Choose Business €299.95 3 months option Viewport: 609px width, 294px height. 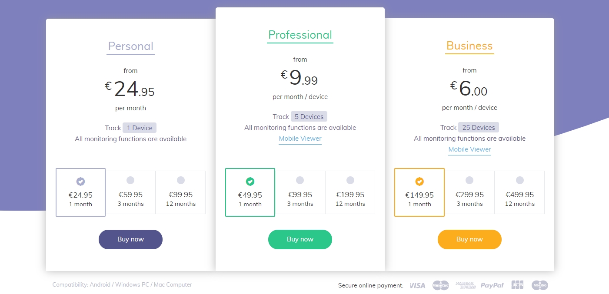pos(469,192)
